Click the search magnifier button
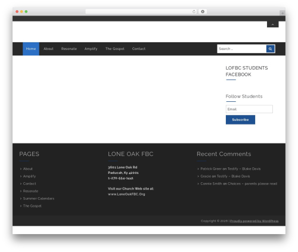298x252 pixels. pos(271,49)
